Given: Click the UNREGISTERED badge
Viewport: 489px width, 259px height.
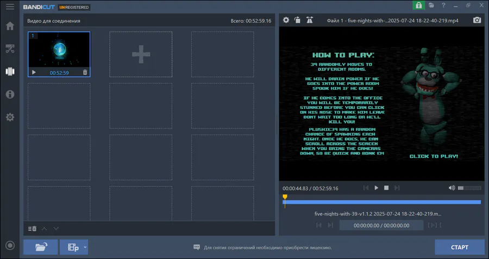Looking at the screenshot, I should tap(74, 7).
